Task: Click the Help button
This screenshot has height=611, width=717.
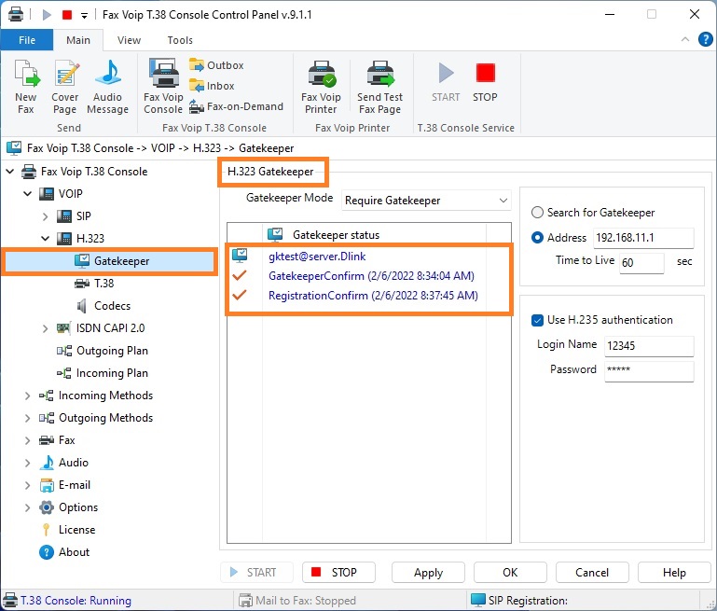Action: pos(674,572)
